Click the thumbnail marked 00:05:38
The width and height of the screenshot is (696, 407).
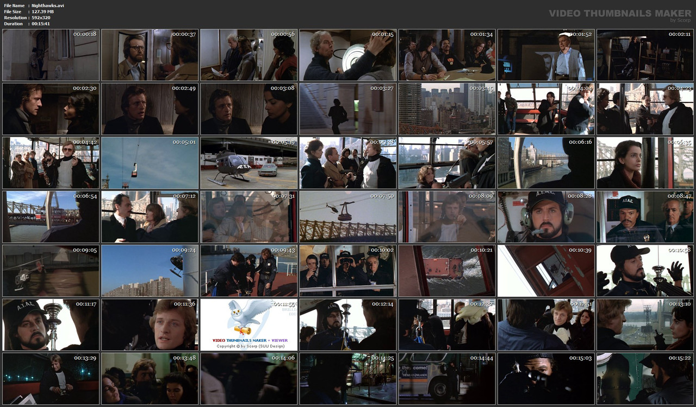tap(348, 163)
